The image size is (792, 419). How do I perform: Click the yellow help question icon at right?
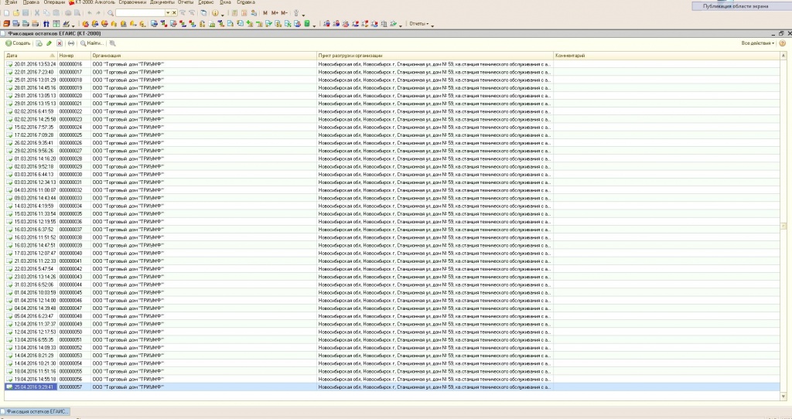pyautogui.click(x=783, y=43)
